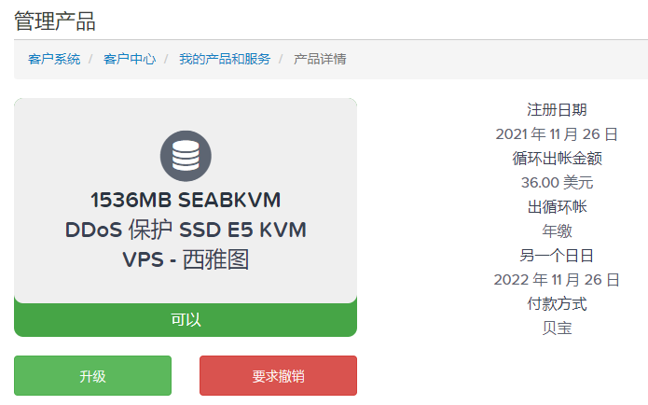The image size is (648, 405).
Task: Click the VPS - 西雅图 location text
Action: (x=186, y=260)
